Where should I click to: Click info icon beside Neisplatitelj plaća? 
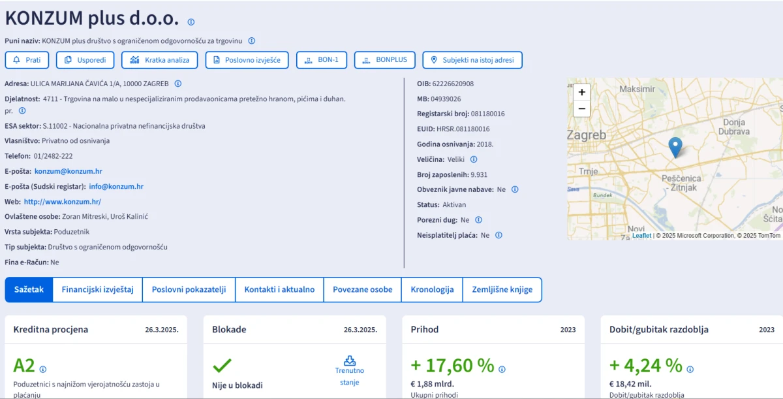pos(499,235)
